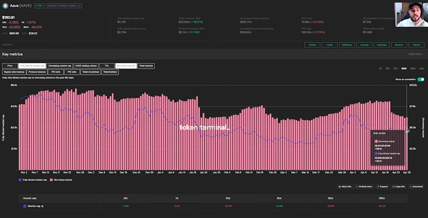The image size is (428, 218).
Task: Download the chart data
Action: [416, 187]
